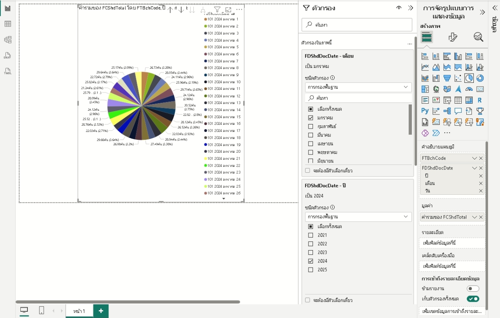Tick the 2023 year checkbox
The image size is (500, 318).
coord(310,252)
